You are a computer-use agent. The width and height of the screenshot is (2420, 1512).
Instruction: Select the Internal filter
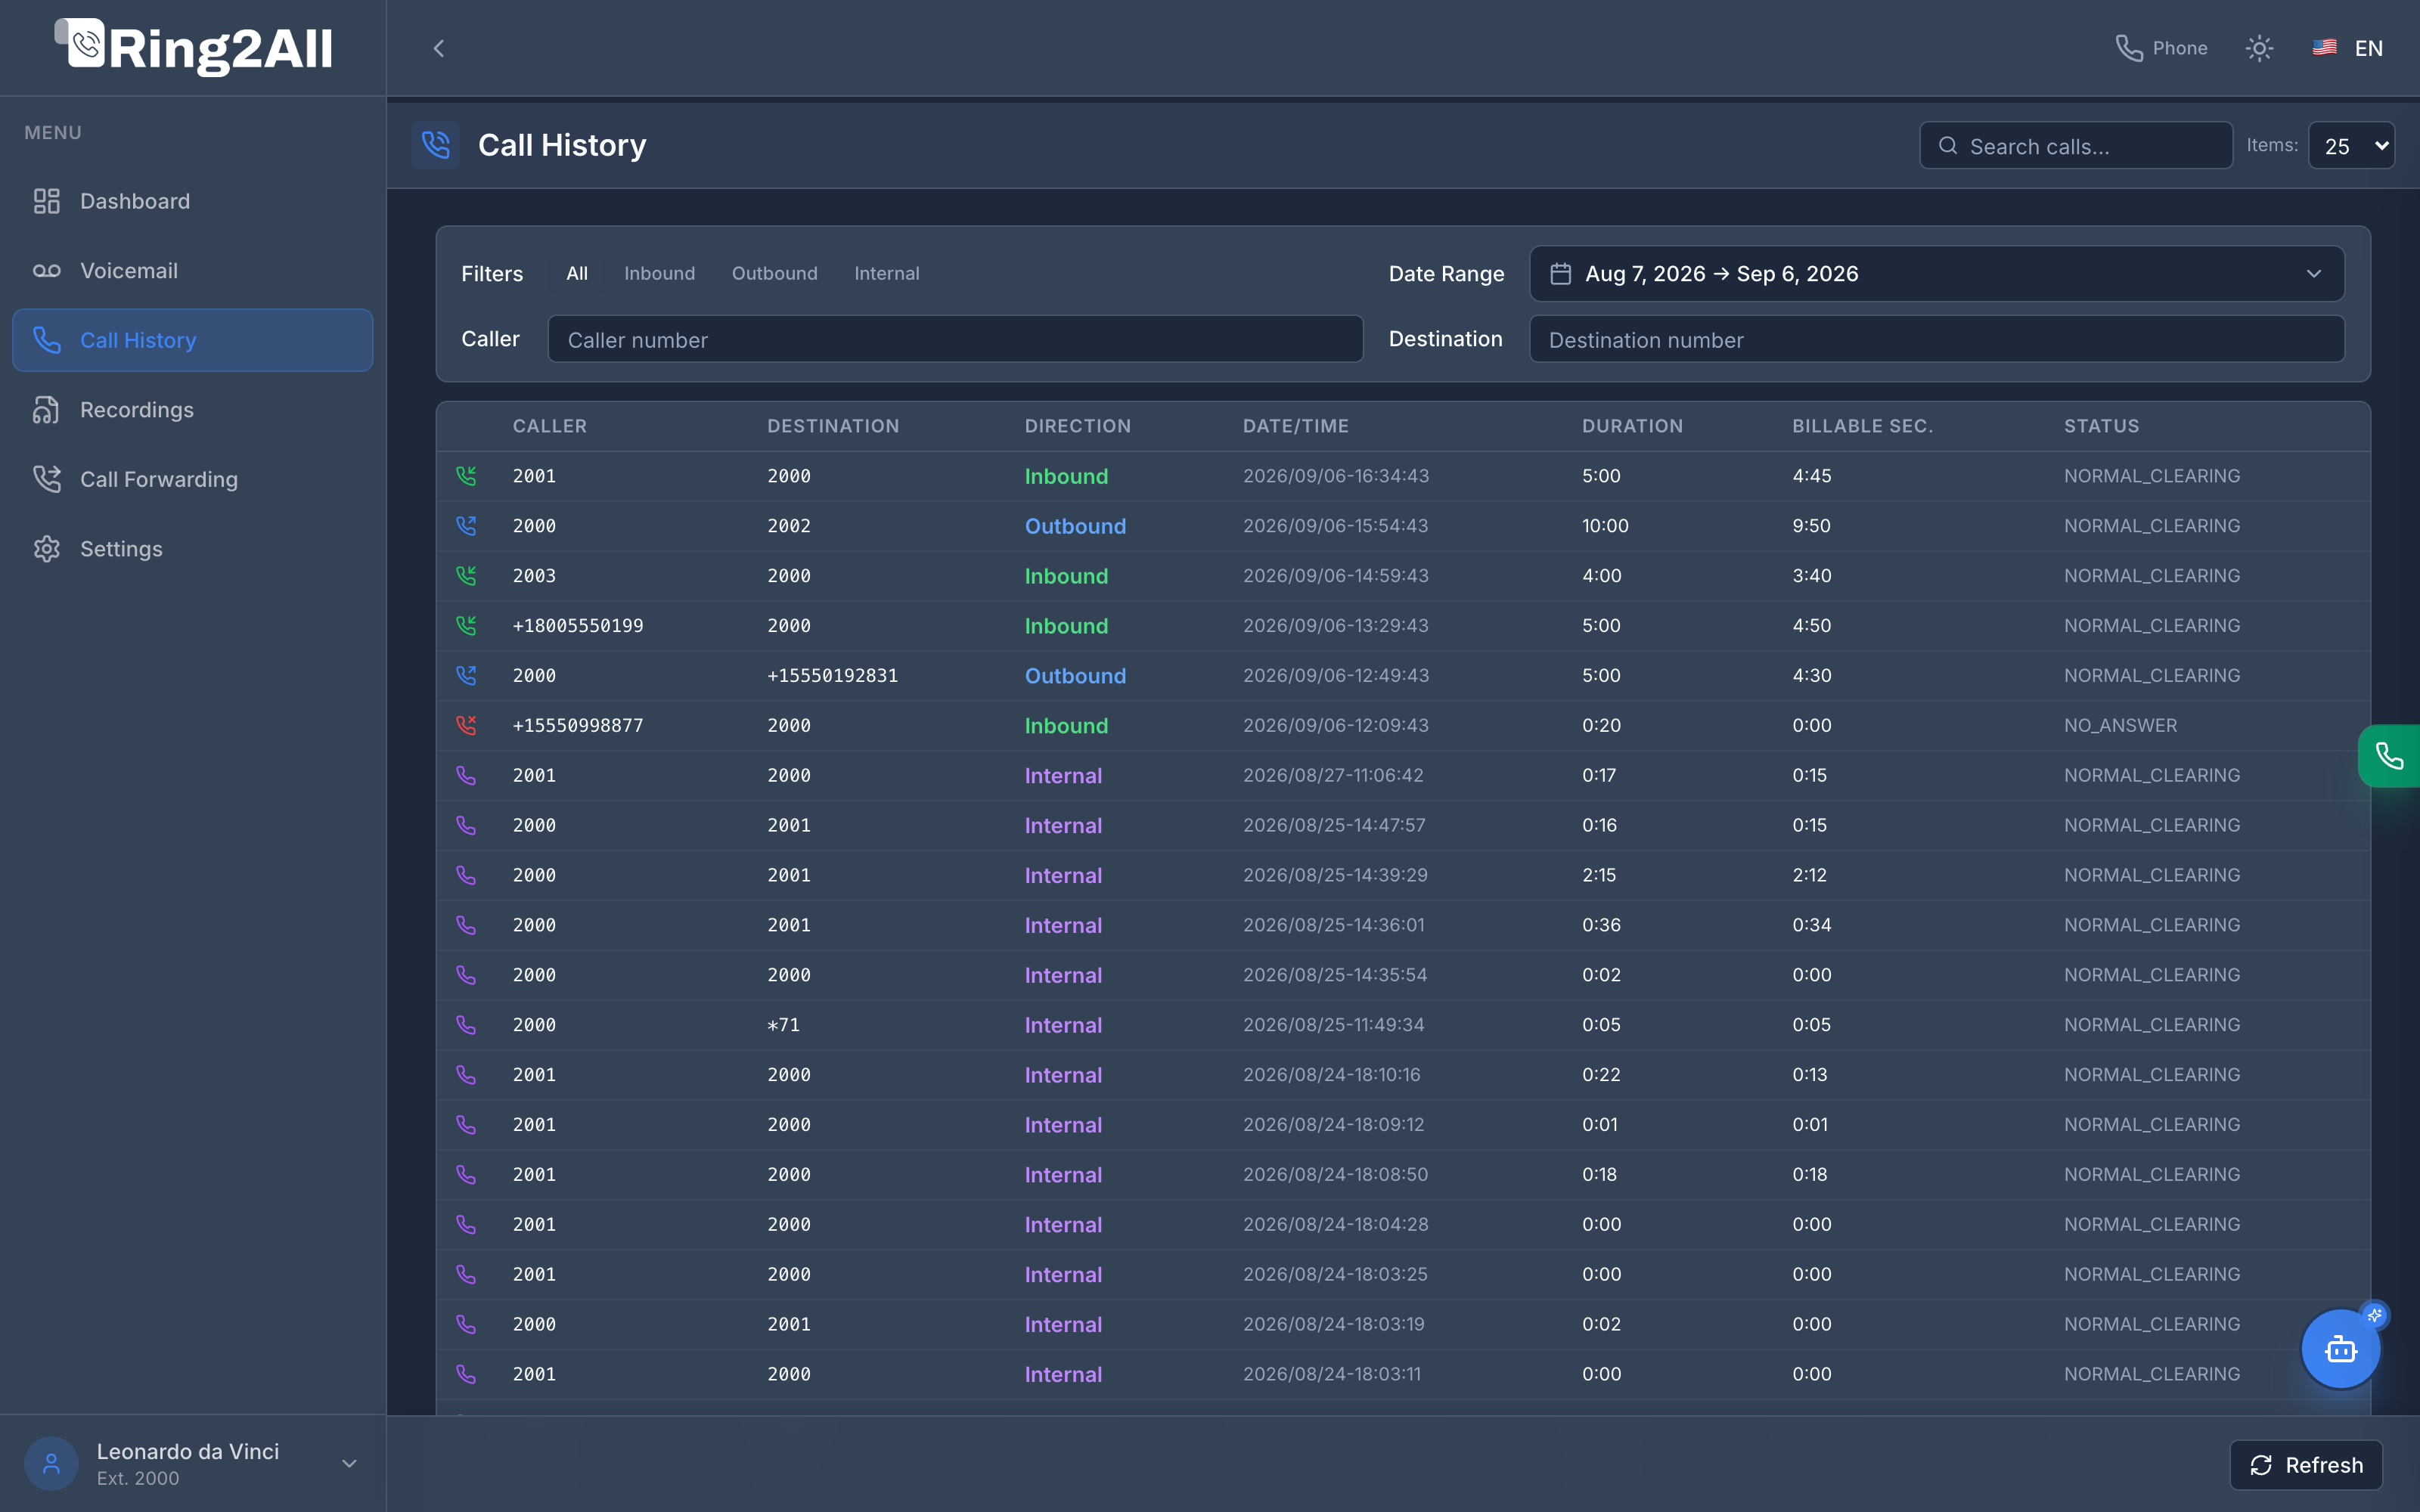point(886,273)
